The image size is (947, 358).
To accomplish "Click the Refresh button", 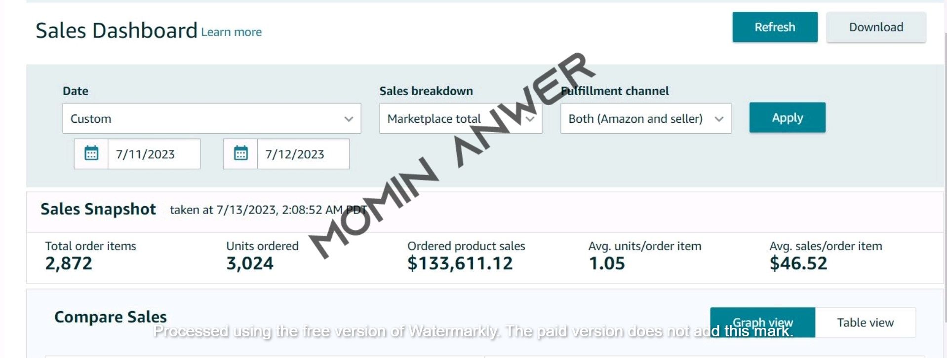I will [x=775, y=27].
